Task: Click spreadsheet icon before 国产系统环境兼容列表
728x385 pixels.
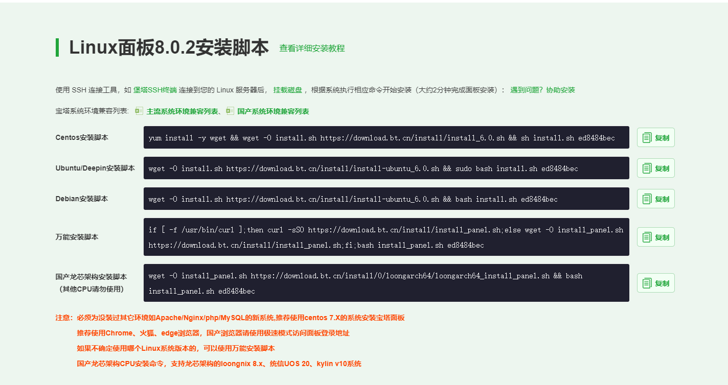Action: (x=230, y=111)
